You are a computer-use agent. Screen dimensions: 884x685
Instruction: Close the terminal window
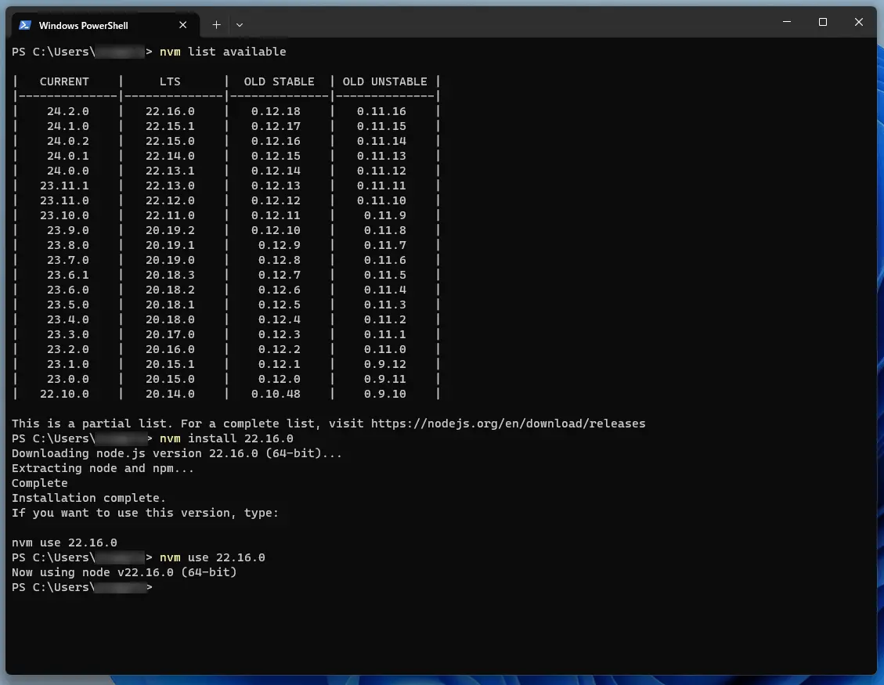tap(859, 22)
